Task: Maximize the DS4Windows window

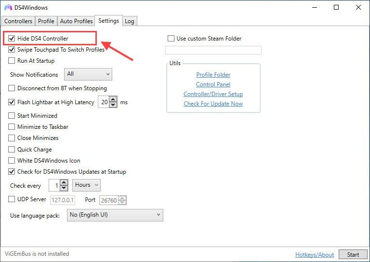Action: (x=336, y=7)
